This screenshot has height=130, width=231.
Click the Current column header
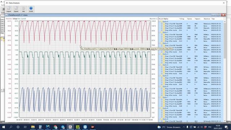190,19
